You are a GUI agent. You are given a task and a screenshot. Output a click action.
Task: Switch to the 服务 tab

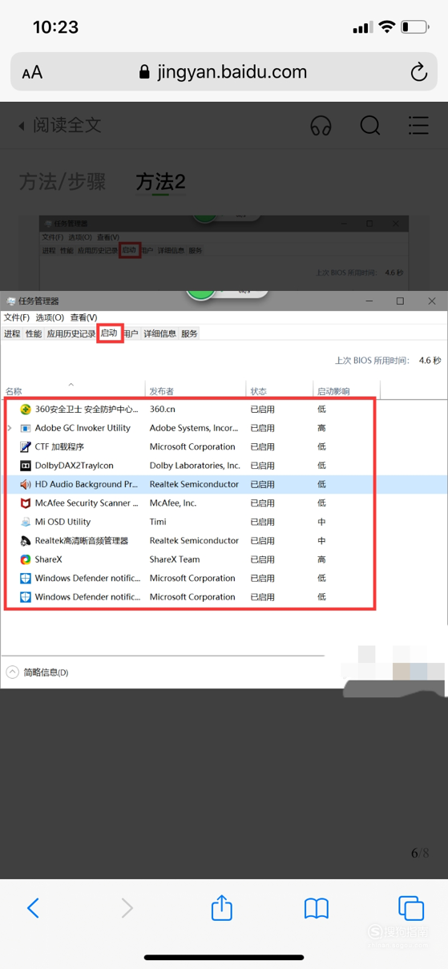(x=189, y=333)
